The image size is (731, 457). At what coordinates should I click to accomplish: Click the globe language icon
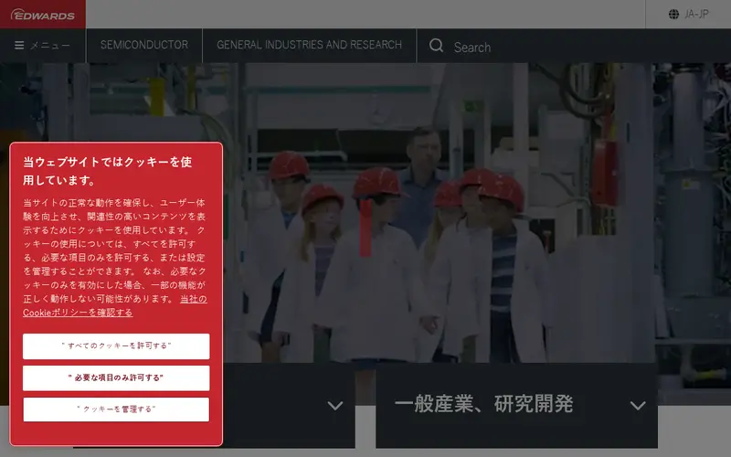[673, 14]
